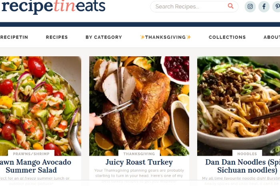Open the Facebook page icon

[264, 7]
